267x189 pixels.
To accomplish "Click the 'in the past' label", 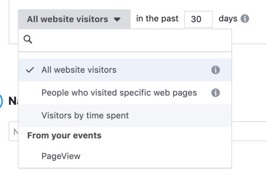I will point(158,19).
